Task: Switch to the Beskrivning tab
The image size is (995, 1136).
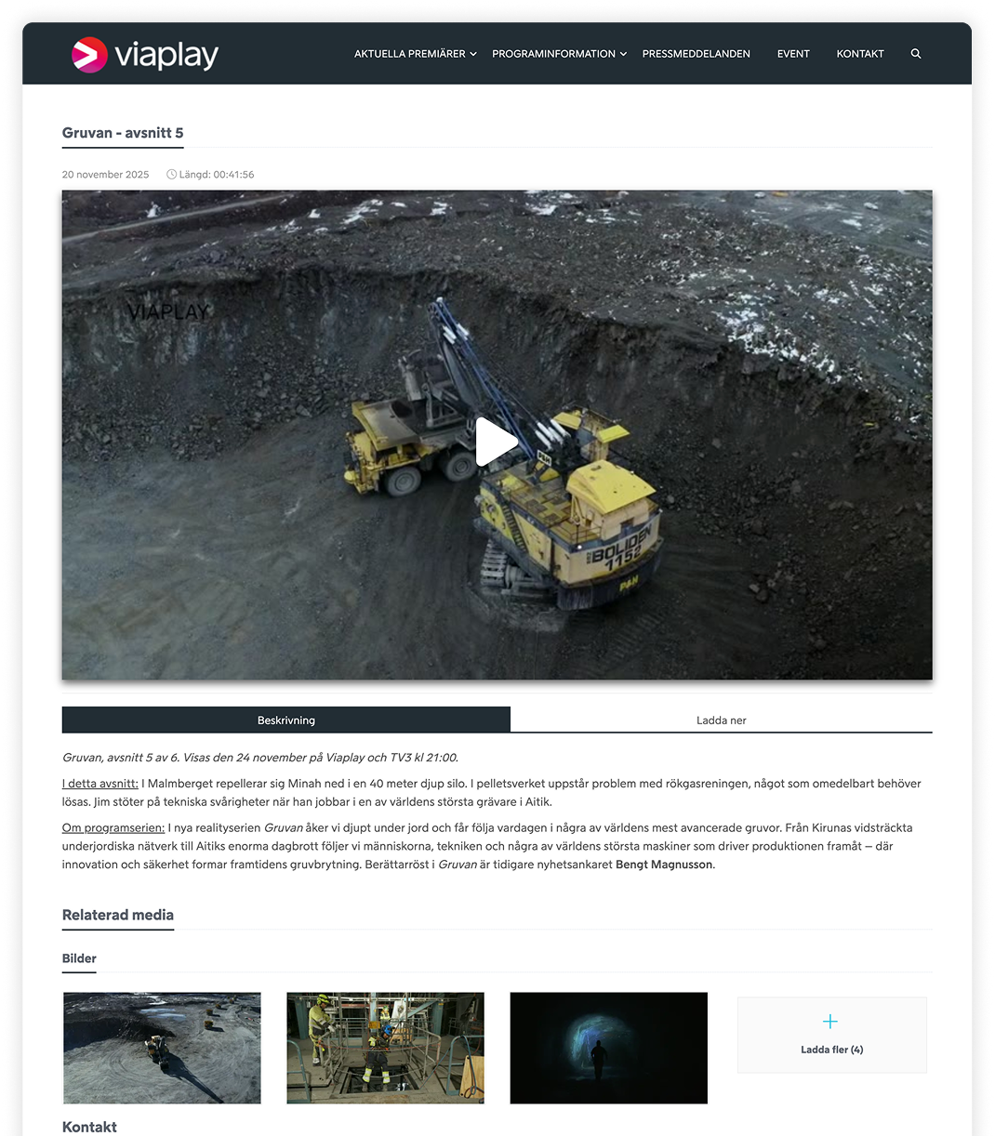Action: 286,720
